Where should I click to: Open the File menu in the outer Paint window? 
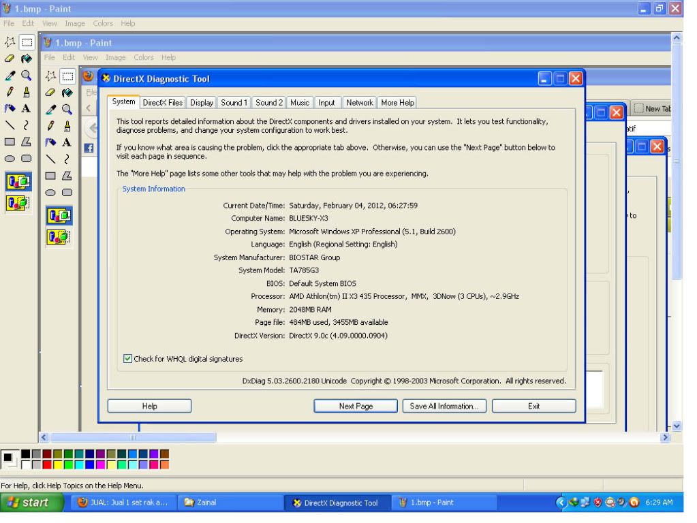(9, 24)
